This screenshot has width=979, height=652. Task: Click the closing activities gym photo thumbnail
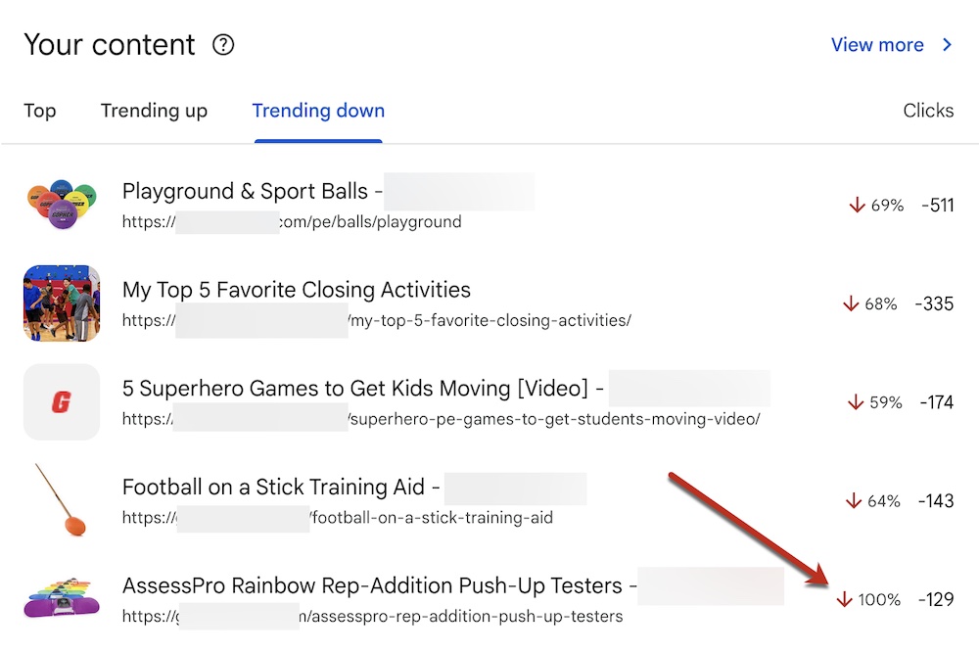point(62,303)
